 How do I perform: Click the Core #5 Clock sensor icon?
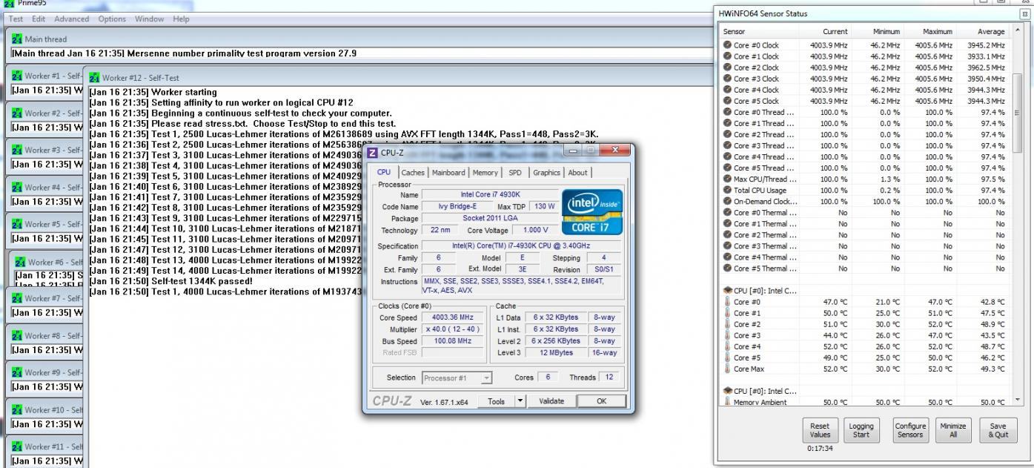[x=727, y=101]
